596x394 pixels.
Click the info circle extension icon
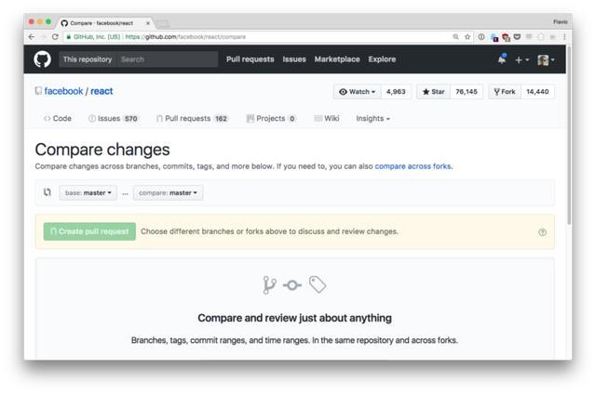(x=481, y=37)
